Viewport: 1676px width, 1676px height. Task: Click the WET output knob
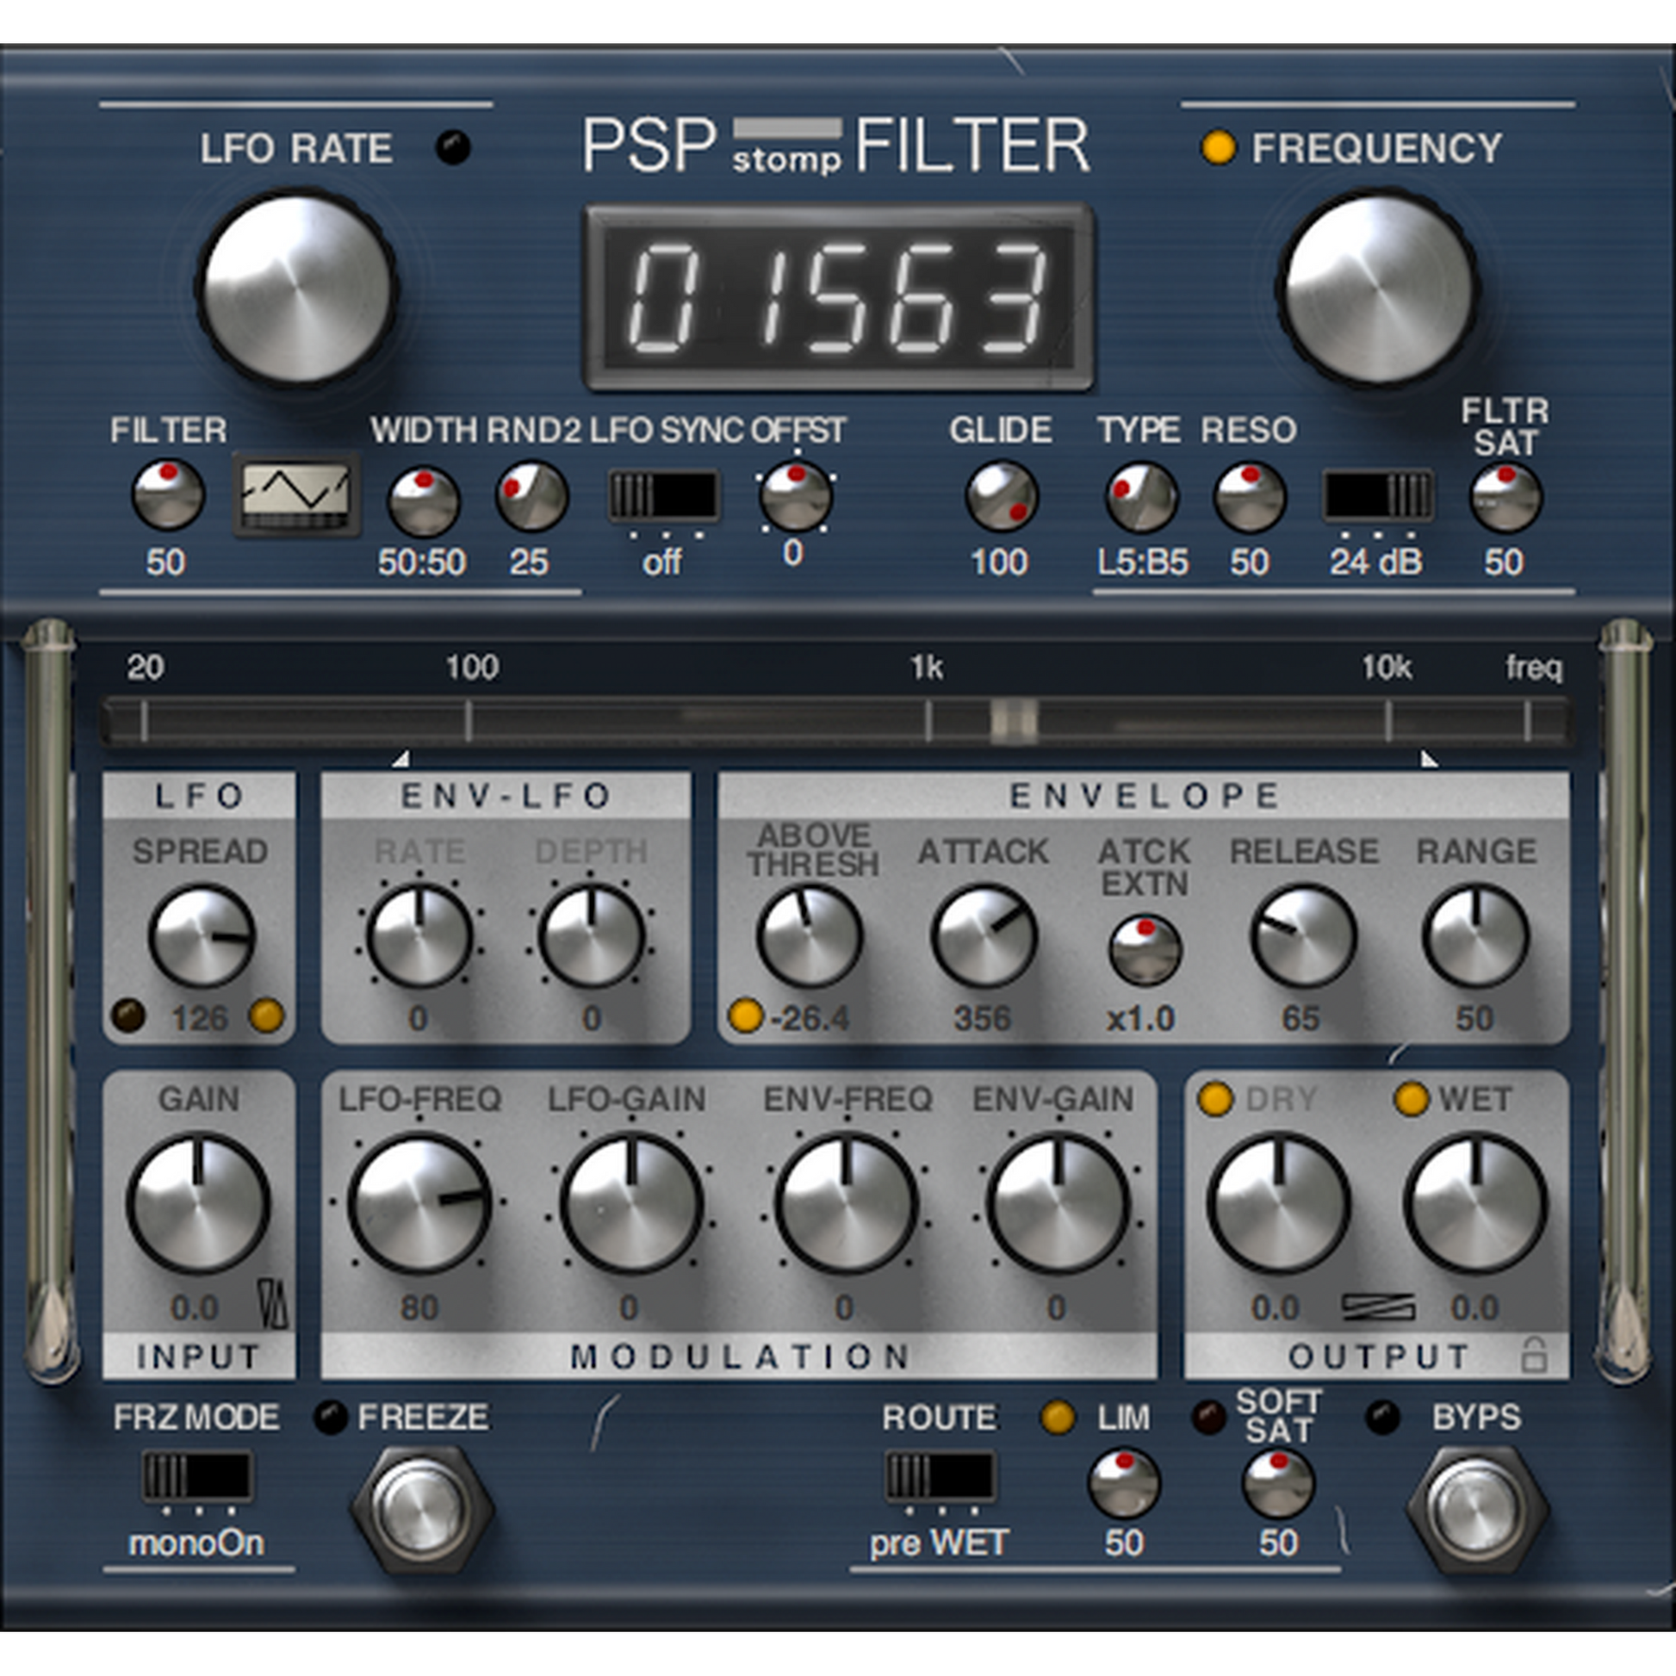point(1475,1203)
